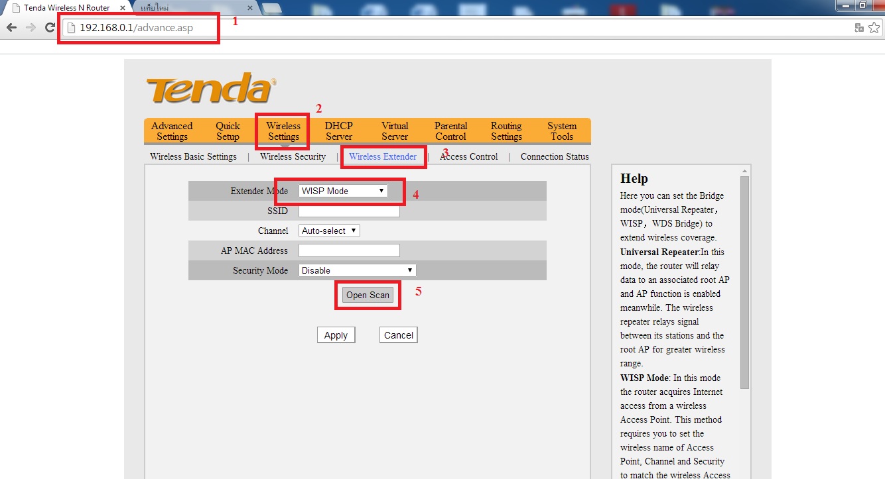Open the DHCP Server menu
885x479 pixels.
pyautogui.click(x=339, y=131)
